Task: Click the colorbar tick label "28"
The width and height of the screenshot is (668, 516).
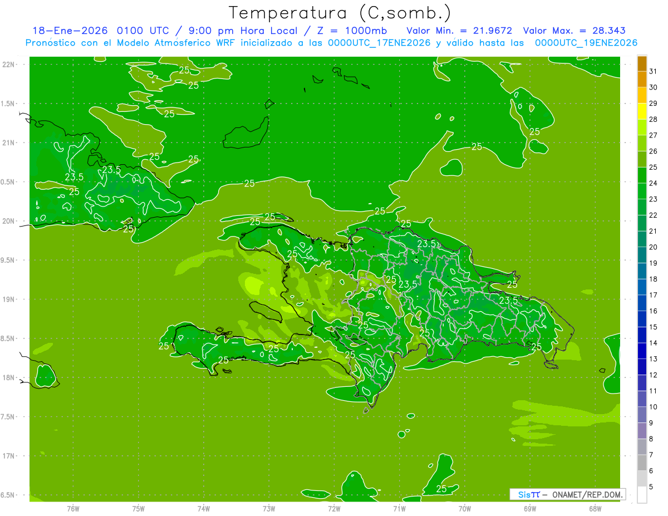Action: [654, 119]
